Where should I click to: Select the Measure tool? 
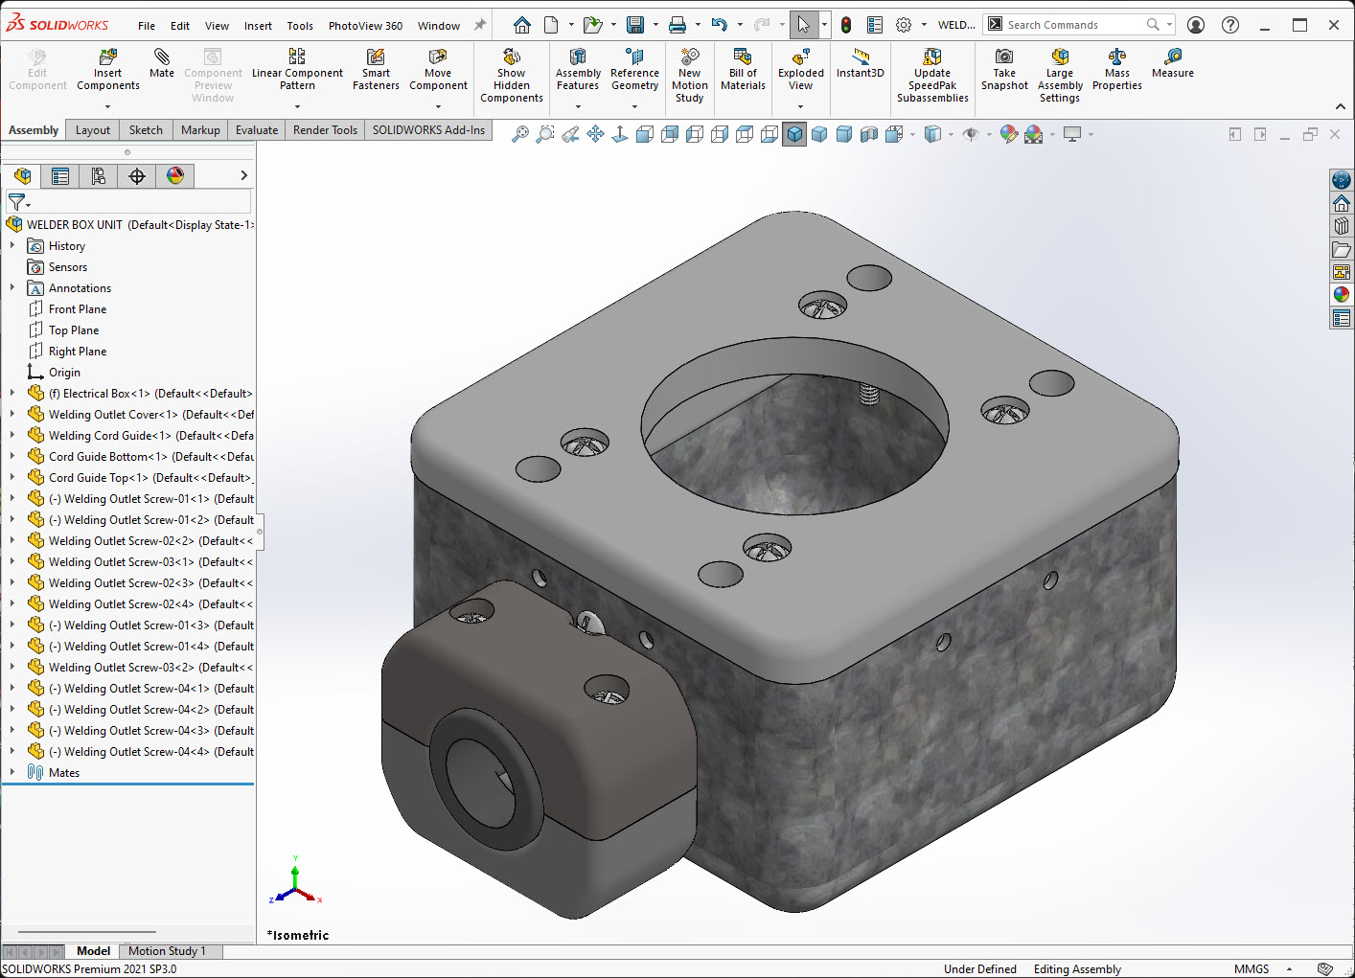[1173, 63]
